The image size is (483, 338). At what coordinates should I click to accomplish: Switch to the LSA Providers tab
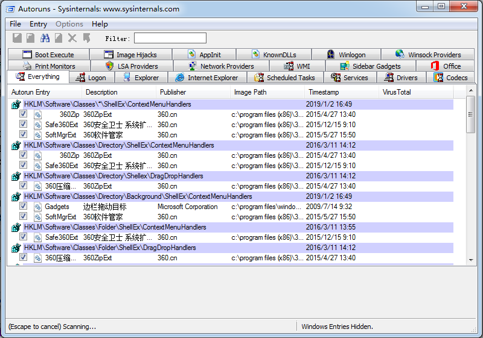[131, 66]
